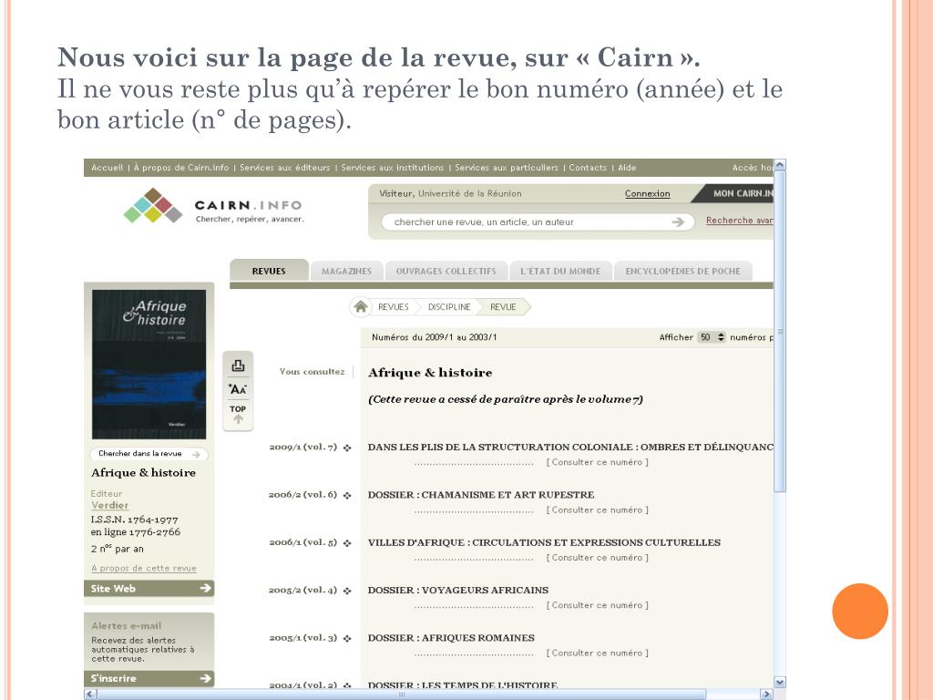Viewport: 933px width, 700px height.
Task: Click Accueil in the top menu
Action: [108, 168]
